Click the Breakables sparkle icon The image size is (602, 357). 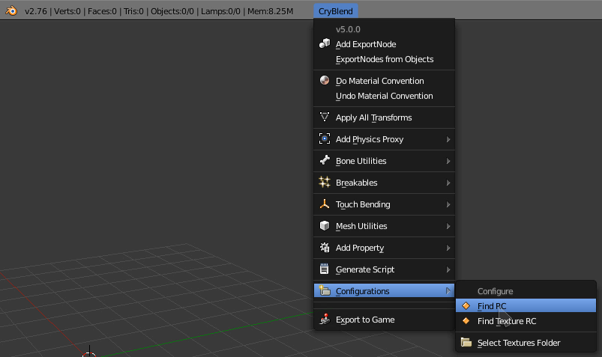(x=325, y=182)
